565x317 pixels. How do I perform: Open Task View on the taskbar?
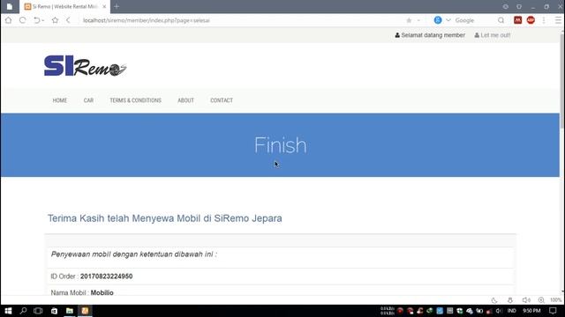click(x=38, y=311)
